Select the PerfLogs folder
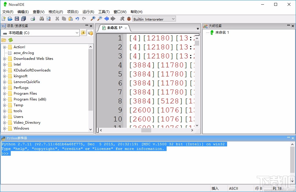 click(21, 88)
